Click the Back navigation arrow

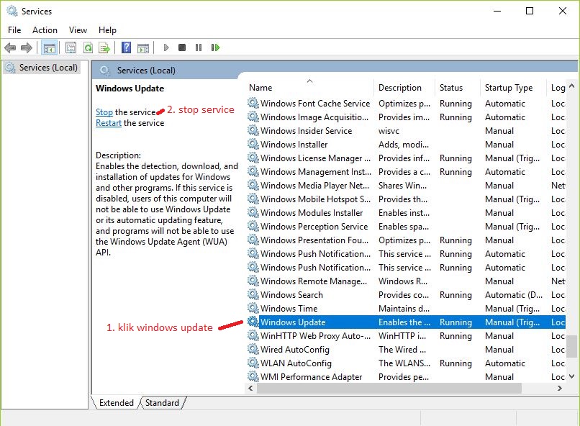tap(10, 47)
